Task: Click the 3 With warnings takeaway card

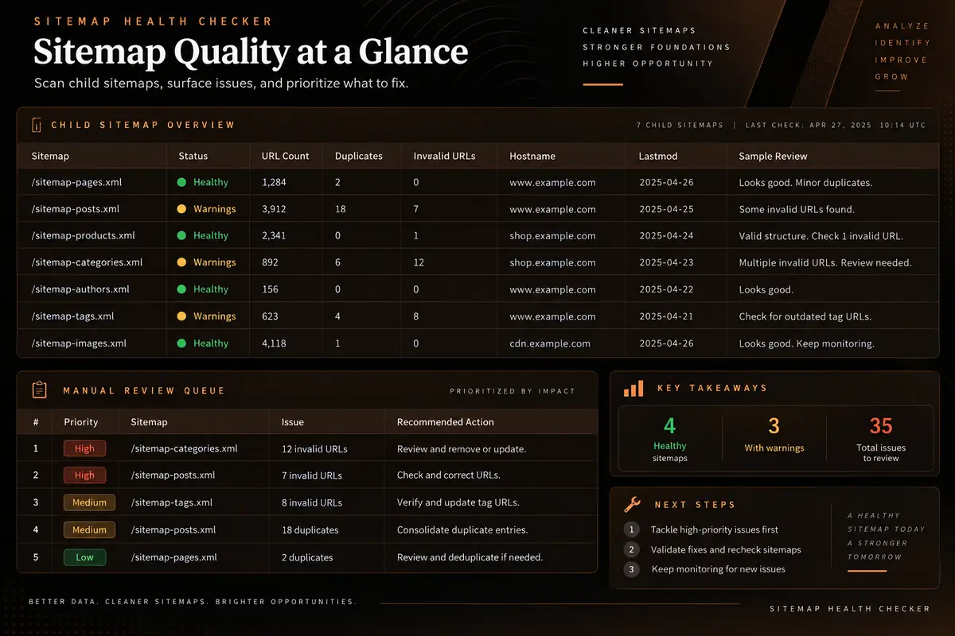Action: coord(774,440)
